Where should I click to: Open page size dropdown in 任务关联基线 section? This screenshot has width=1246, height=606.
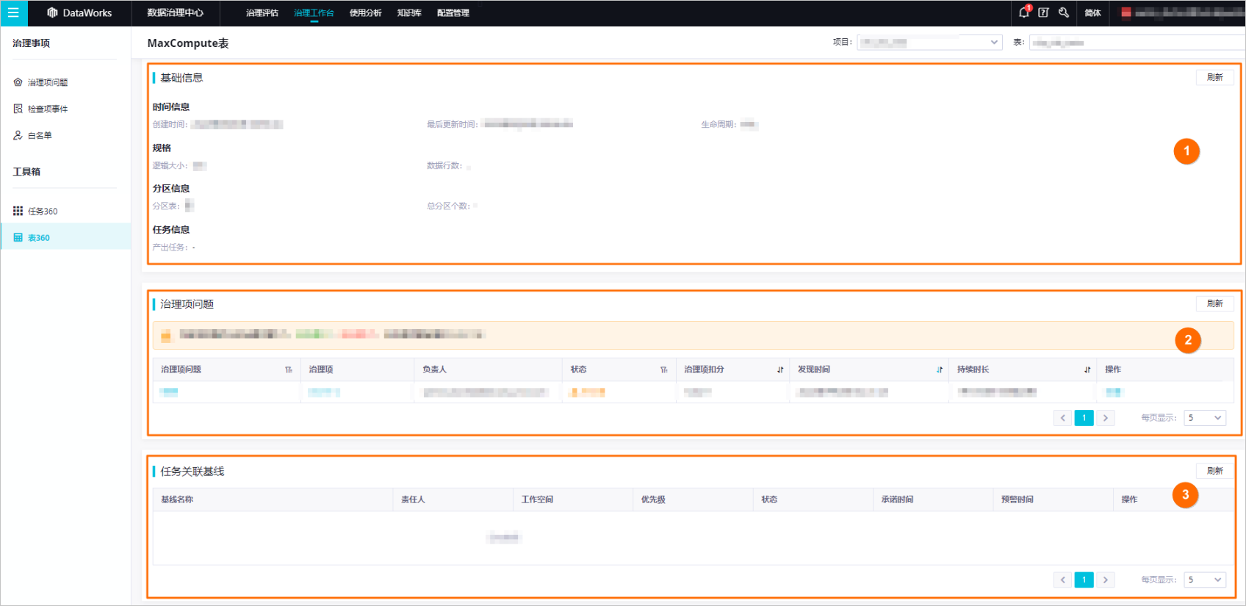pyautogui.click(x=1205, y=580)
